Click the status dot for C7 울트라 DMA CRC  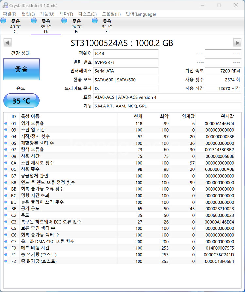[x=6, y=241]
